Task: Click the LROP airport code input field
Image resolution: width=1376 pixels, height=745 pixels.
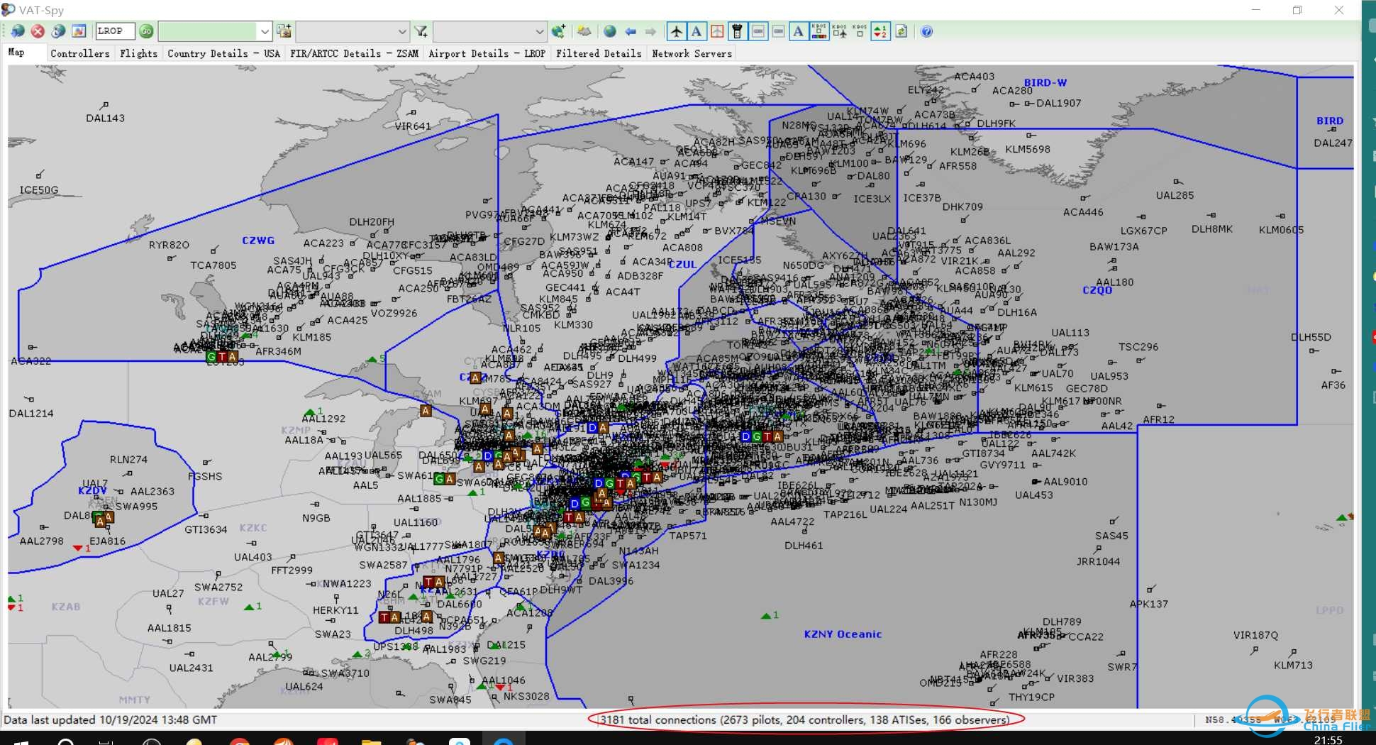Action: (114, 31)
